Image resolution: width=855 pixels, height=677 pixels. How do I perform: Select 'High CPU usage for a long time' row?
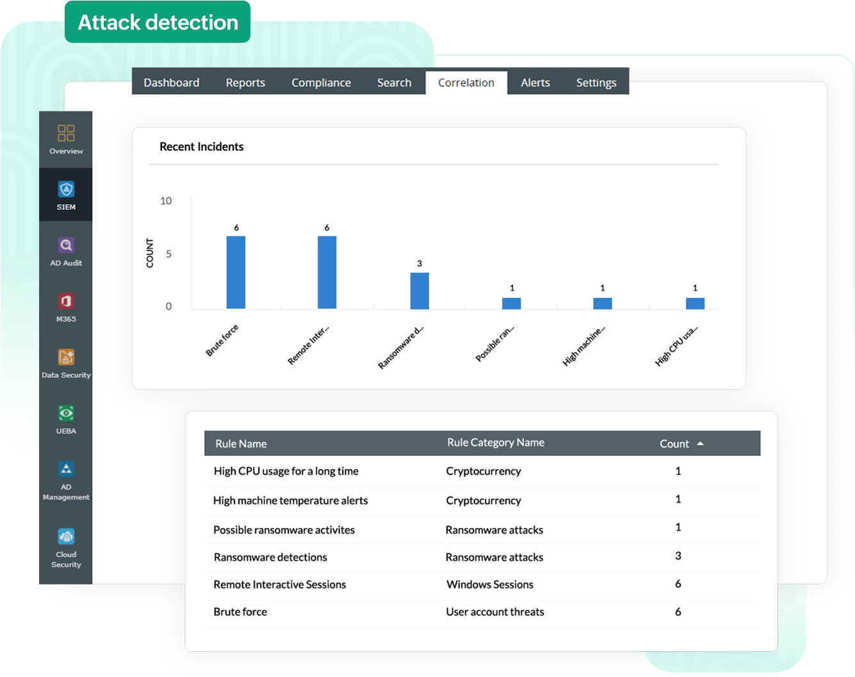[x=482, y=471]
